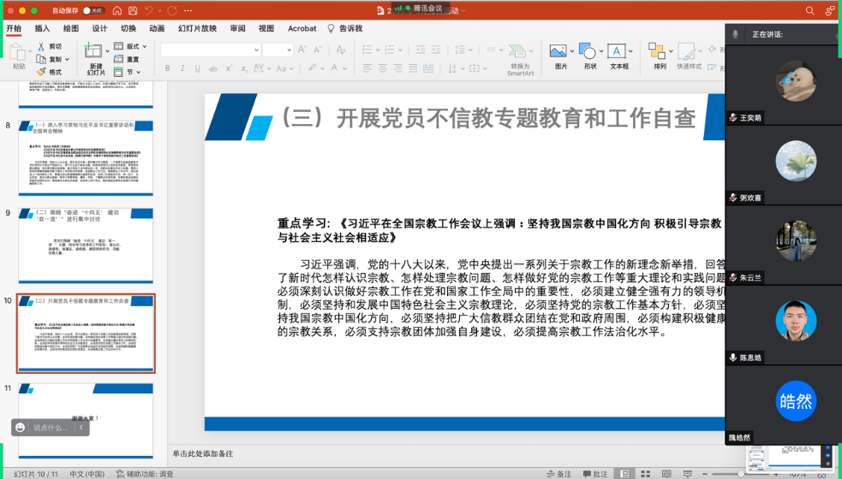842x479 pixels.
Task: Open the more options ellipsis in title bar
Action: point(188,10)
